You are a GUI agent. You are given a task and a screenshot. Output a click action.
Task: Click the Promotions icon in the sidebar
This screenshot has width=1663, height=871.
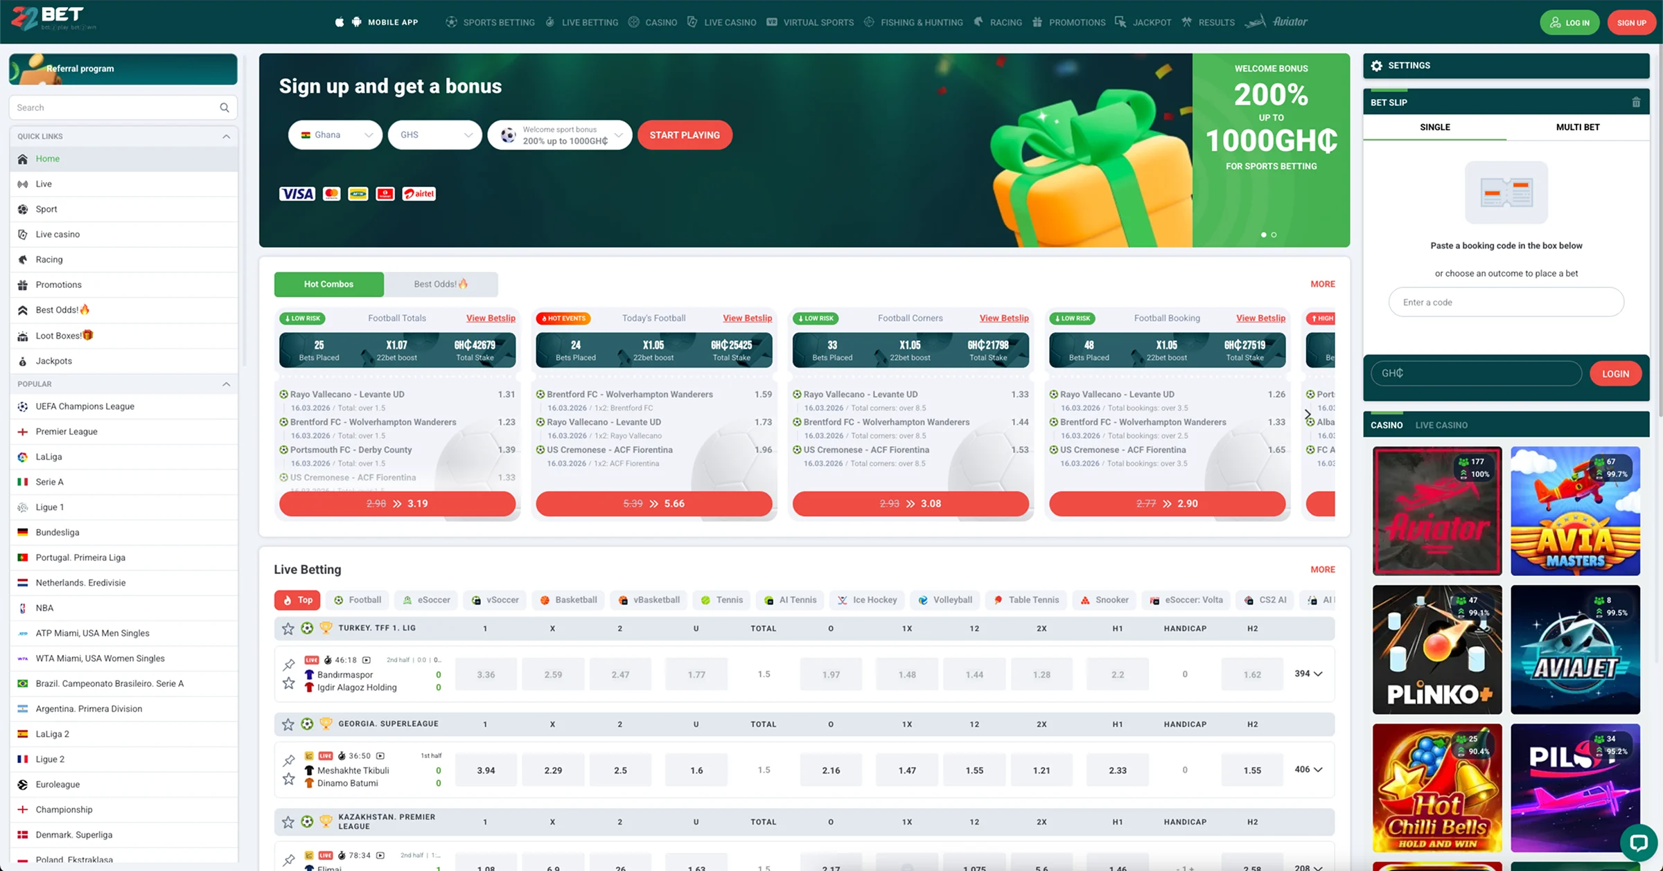click(22, 284)
